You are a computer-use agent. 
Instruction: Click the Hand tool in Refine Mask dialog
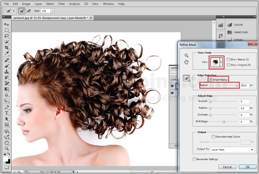point(186,62)
